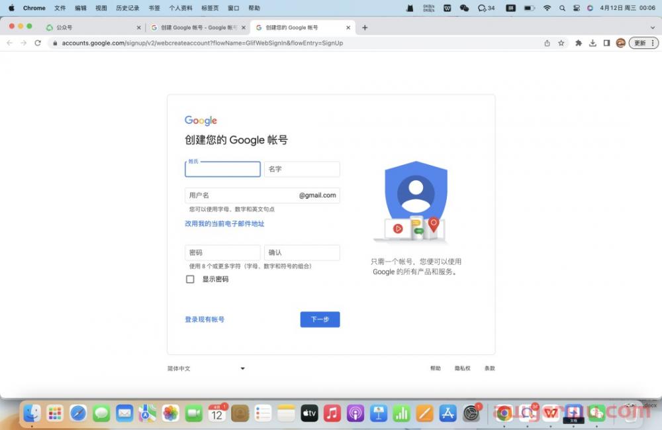Open FaceTime in the Dock

point(194,413)
